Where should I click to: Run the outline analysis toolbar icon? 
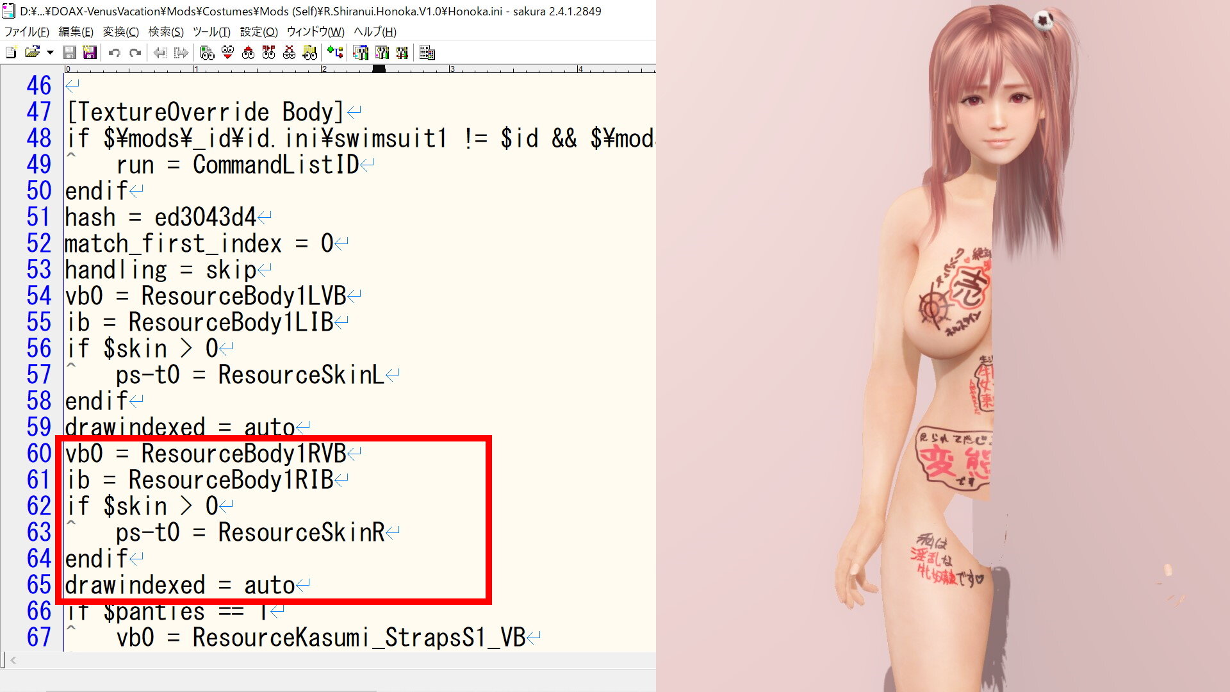335,53
